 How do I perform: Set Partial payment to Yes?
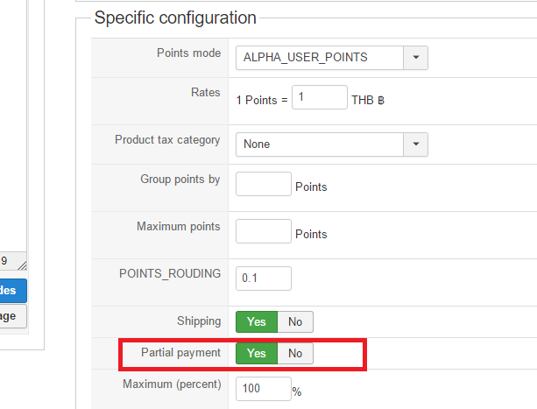[257, 353]
